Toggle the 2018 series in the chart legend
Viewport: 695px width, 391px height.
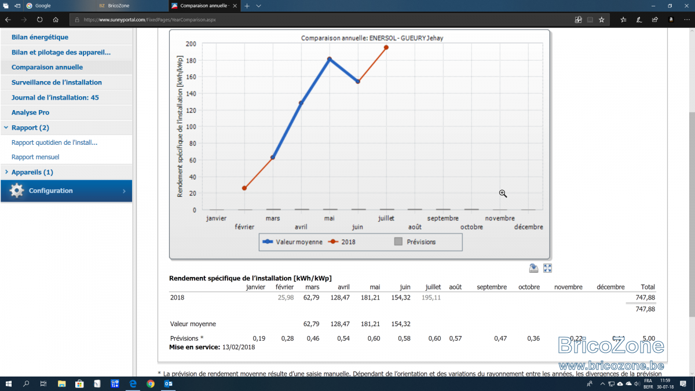click(x=342, y=242)
